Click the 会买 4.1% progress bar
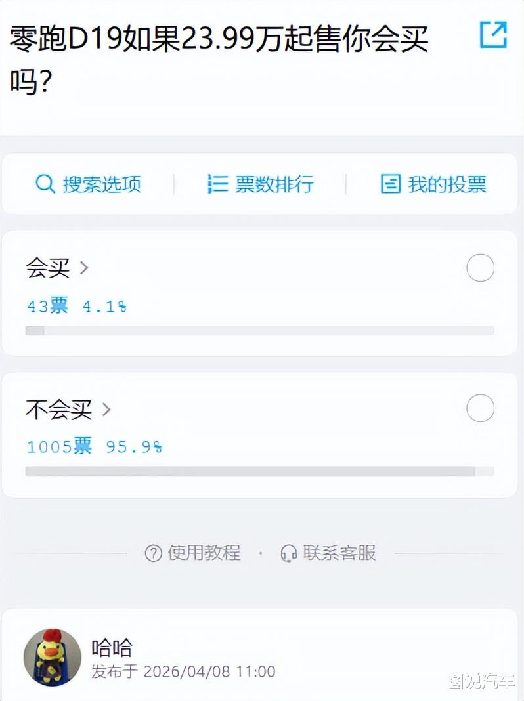This screenshot has width=524, height=701. click(x=259, y=331)
